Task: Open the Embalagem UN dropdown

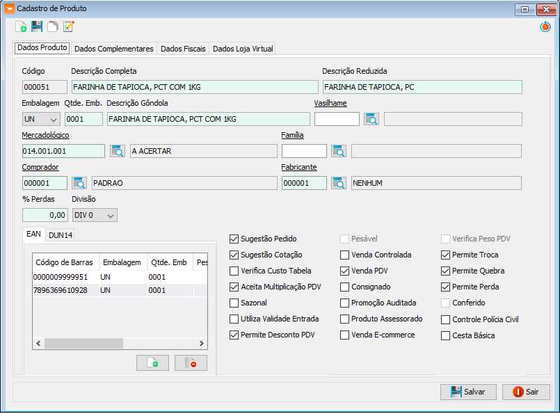Action: tap(41, 119)
